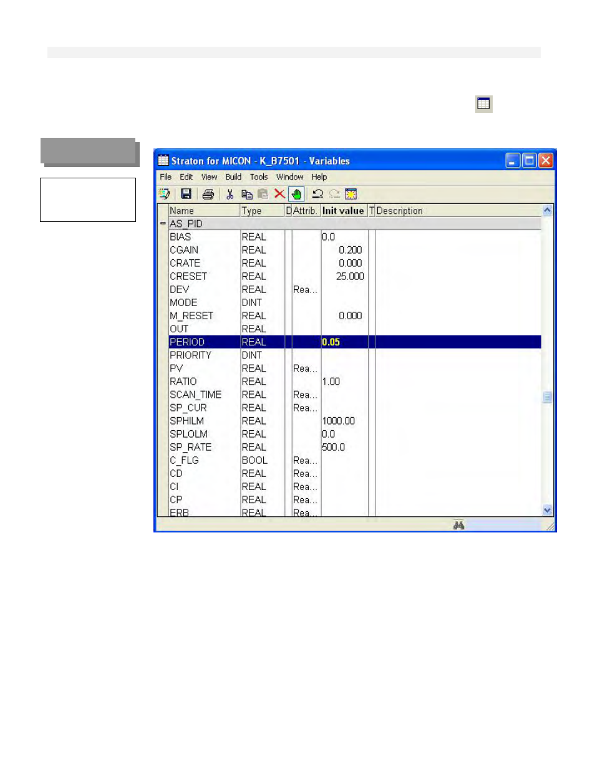Click the Rea... attribute of DEV
Screen dimensions: 595x770
[306, 289]
